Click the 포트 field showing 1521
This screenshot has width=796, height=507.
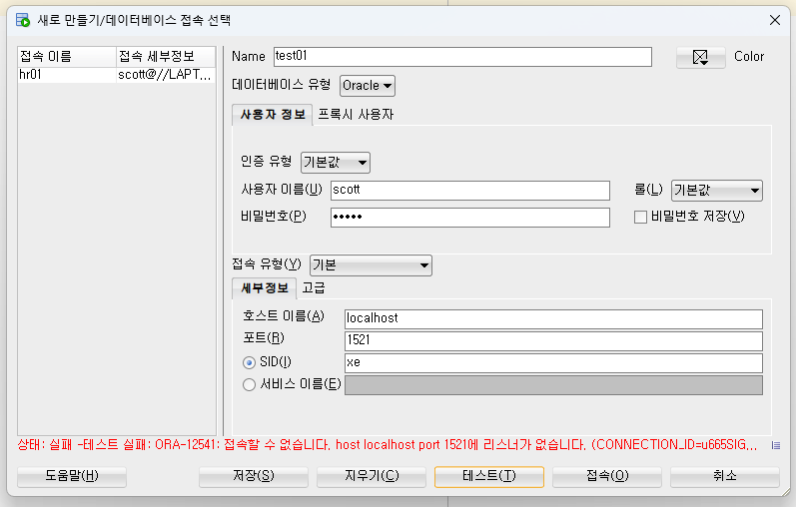point(553,341)
